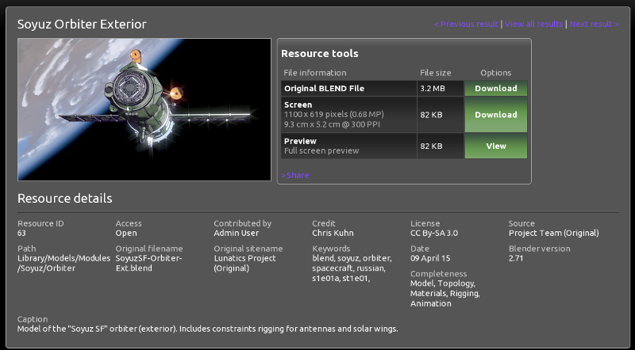The image size is (635, 350).
Task: Go to Previous result
Action: click(x=466, y=24)
